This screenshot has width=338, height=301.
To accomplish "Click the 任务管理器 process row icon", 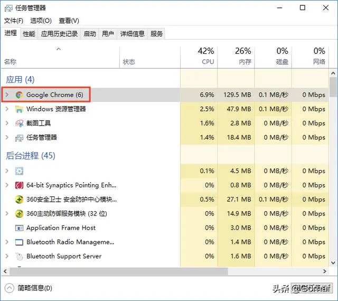I will pyautogui.click(x=19, y=138).
